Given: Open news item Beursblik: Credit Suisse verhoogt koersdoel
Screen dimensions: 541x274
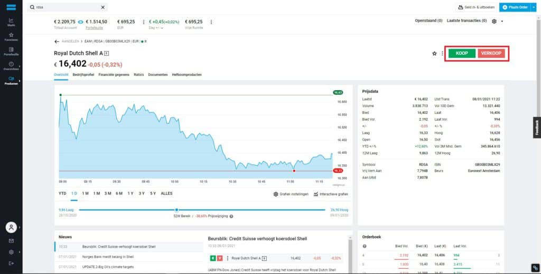Looking at the screenshot, I should pos(129,247).
